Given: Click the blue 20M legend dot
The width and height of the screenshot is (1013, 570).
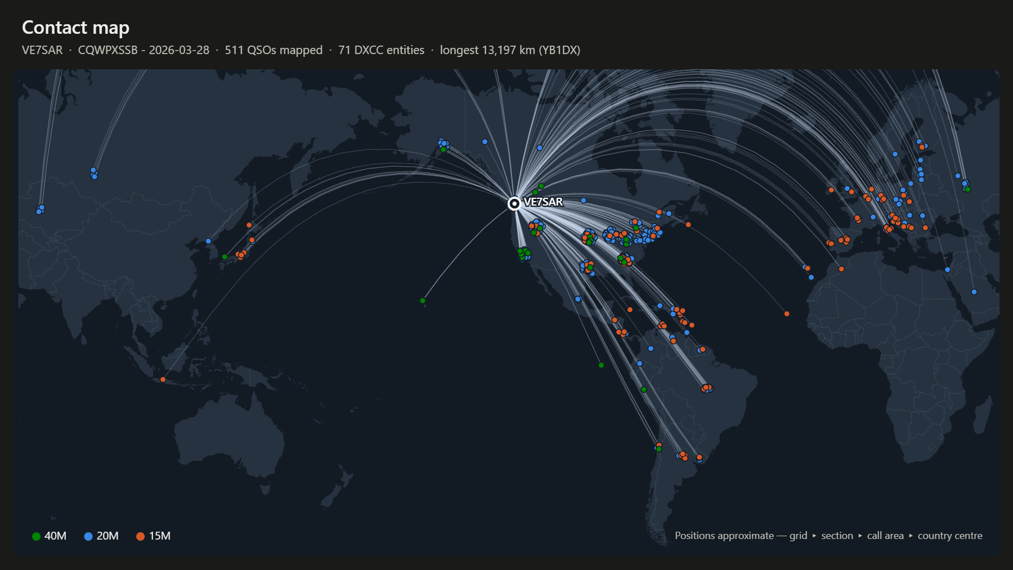Looking at the screenshot, I should [88, 536].
